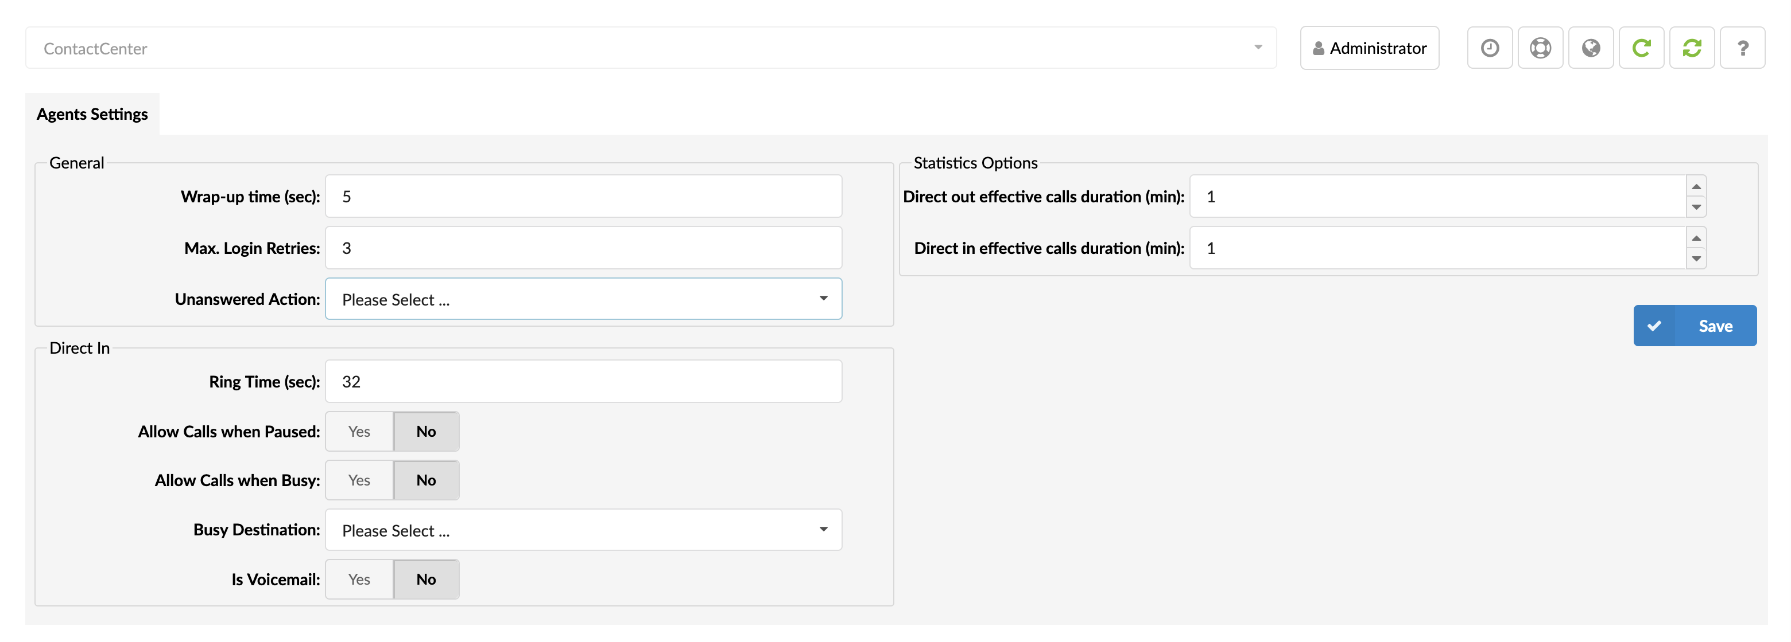Click the settings gear icon

pos(1541,48)
